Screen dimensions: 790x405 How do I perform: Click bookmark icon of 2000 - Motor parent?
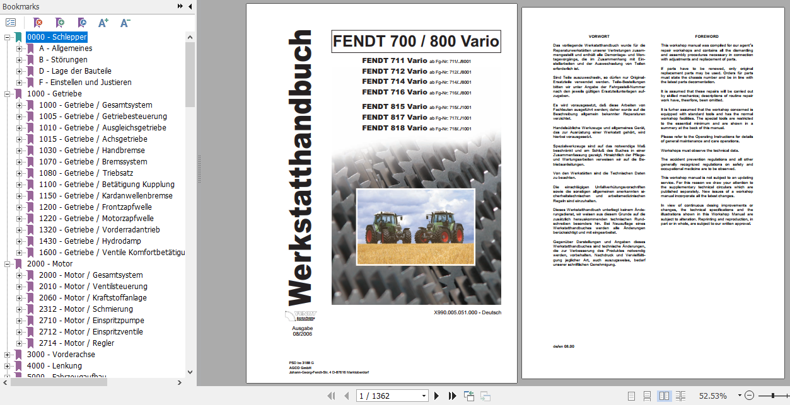coord(19,264)
